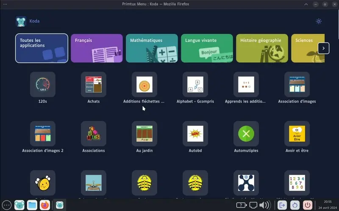Launch Automultiples green X app
The width and height of the screenshot is (339, 211).
tap(246, 134)
